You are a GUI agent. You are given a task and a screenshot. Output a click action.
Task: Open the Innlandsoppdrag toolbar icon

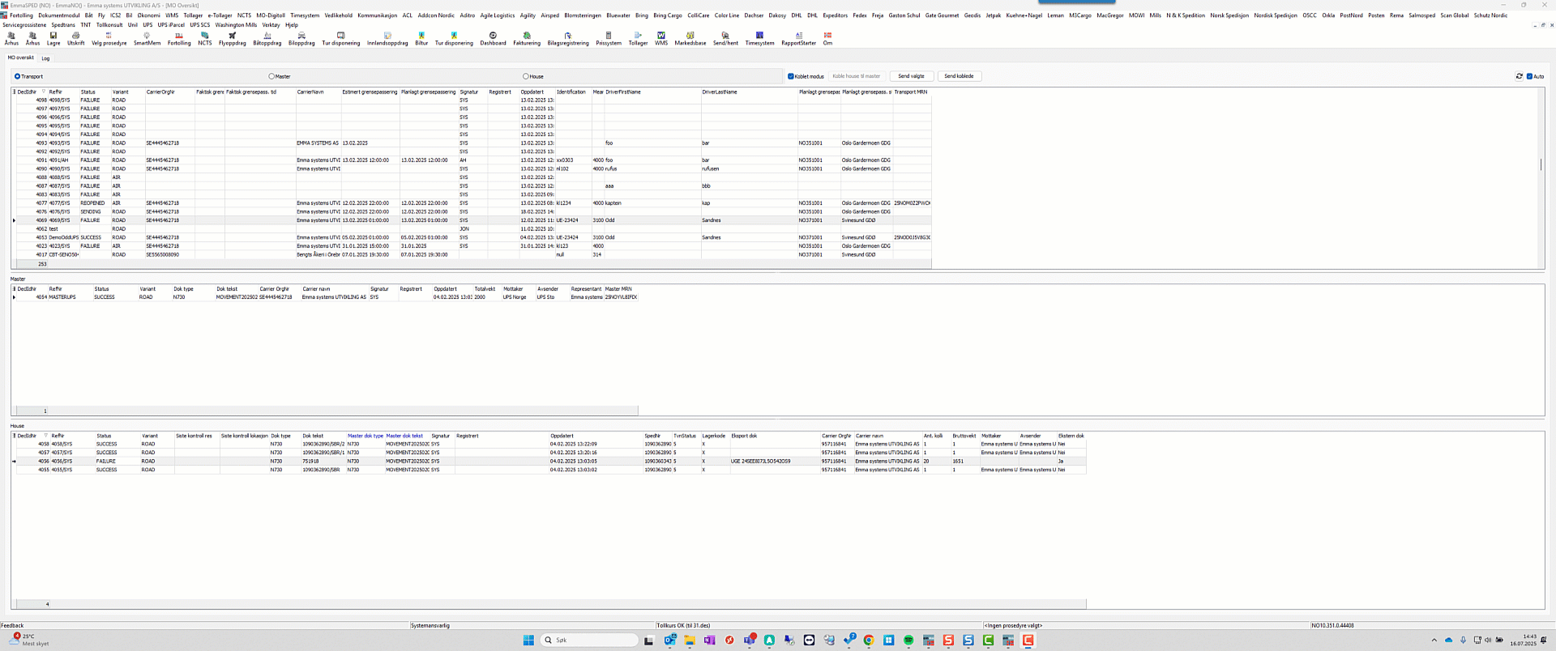point(387,39)
